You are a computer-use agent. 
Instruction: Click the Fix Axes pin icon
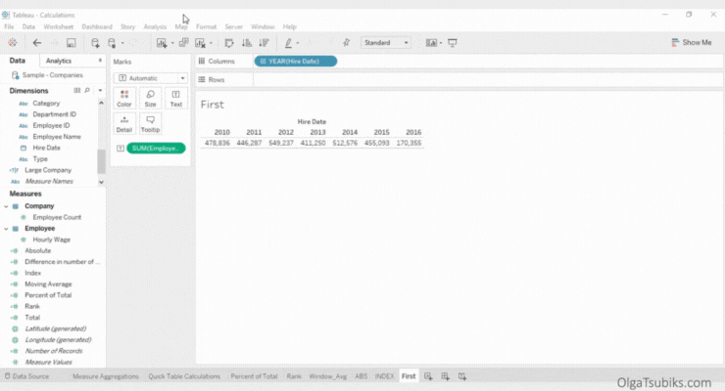(346, 42)
